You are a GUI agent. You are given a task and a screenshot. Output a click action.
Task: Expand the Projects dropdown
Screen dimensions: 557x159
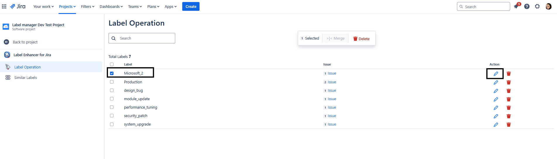[x=67, y=6]
